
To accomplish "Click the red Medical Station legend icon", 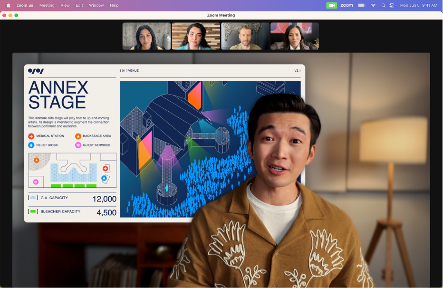I will 31,136.
